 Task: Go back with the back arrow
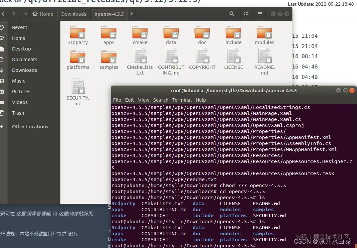[x=3, y=14]
